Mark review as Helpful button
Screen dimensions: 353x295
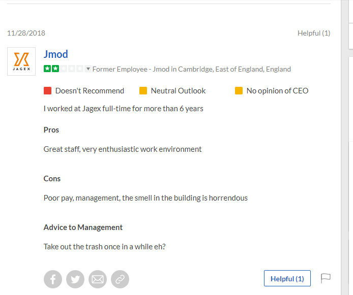pyautogui.click(x=287, y=278)
